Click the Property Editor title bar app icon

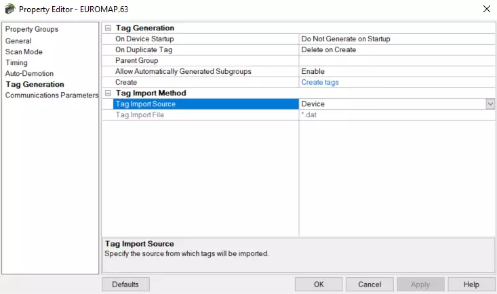click(x=9, y=9)
